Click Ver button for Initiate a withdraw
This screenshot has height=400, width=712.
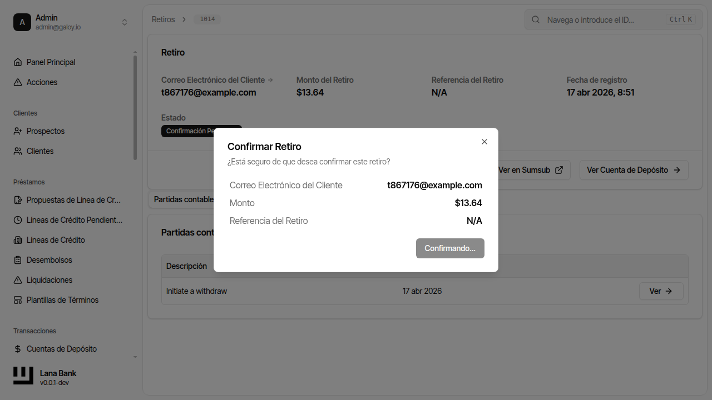click(661, 291)
